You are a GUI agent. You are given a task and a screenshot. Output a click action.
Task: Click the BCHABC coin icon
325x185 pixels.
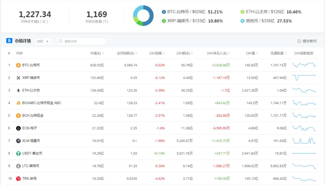tap(18, 103)
